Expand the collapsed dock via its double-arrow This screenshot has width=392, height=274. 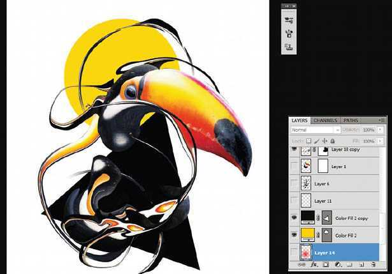pyautogui.click(x=286, y=6)
